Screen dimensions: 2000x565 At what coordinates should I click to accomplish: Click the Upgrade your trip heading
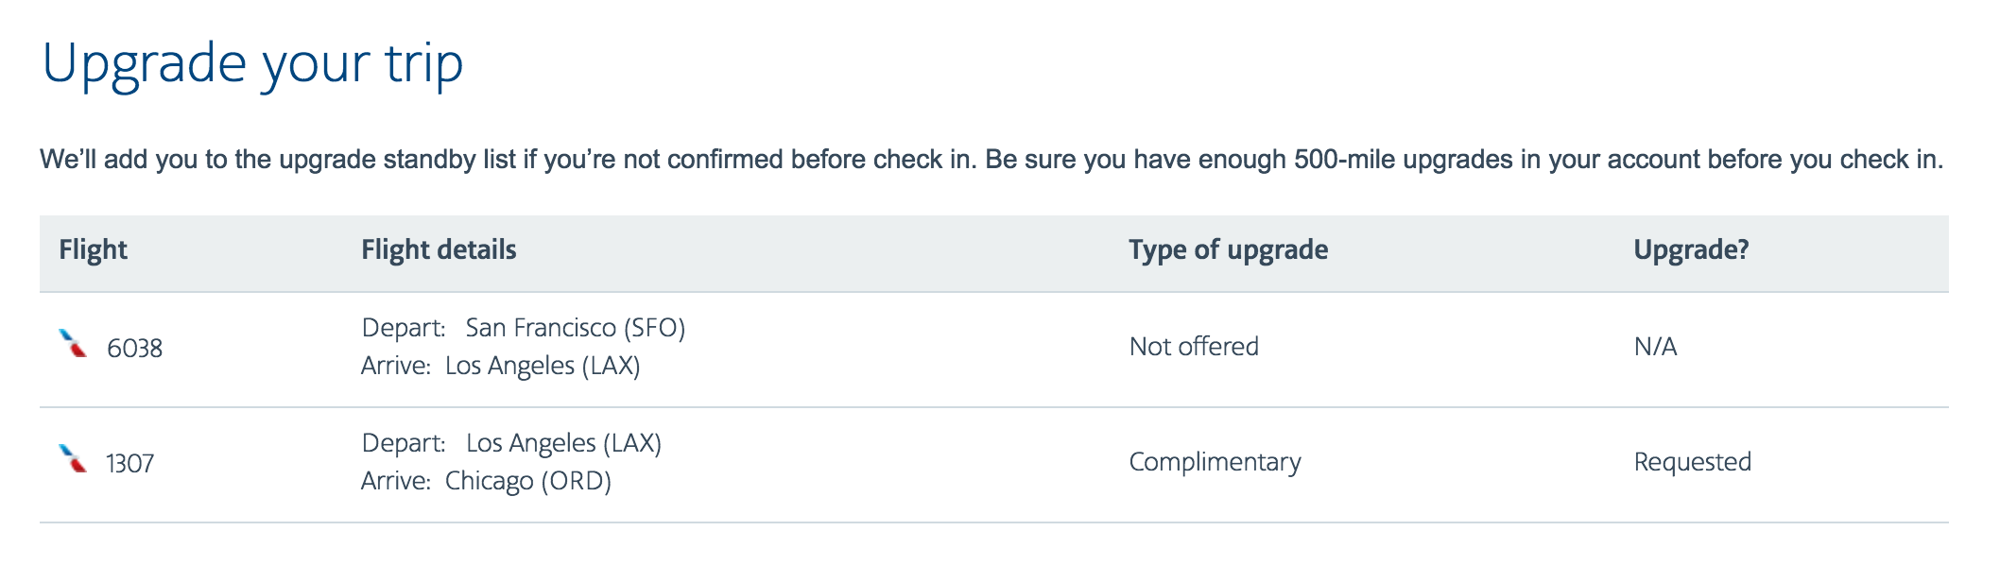click(252, 64)
